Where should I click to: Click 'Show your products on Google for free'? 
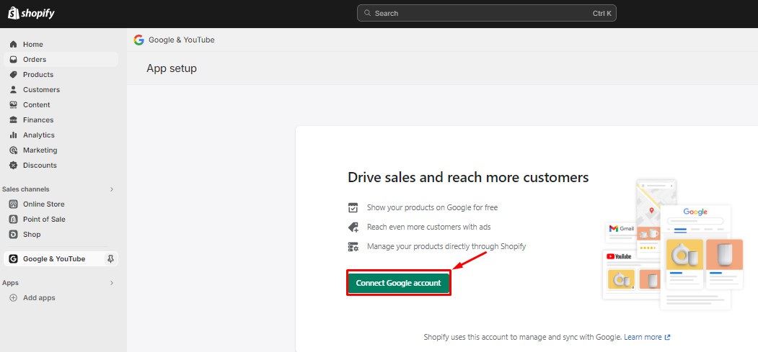[x=432, y=208]
